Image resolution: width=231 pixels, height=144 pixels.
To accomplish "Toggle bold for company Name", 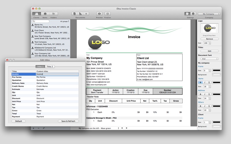I will click(x=200, y=82).
